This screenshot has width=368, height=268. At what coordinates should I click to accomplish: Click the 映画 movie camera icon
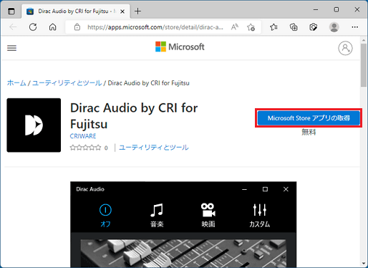[208, 210]
